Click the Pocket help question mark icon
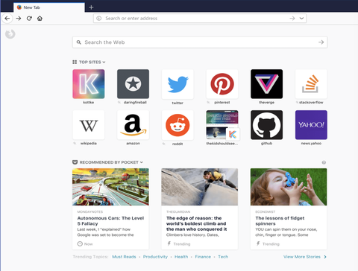Screen dimensions: 358x271 coord(324,162)
